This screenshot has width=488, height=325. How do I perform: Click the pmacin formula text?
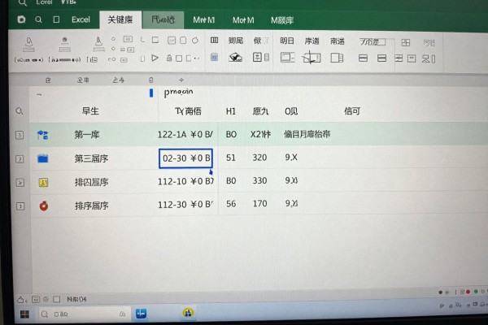(178, 93)
